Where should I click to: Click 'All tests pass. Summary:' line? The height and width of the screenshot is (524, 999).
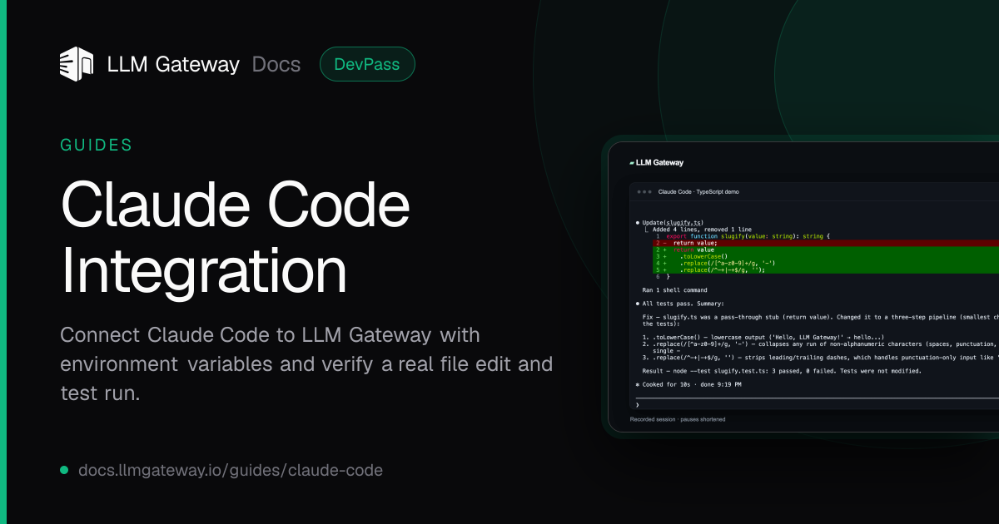tap(680, 304)
